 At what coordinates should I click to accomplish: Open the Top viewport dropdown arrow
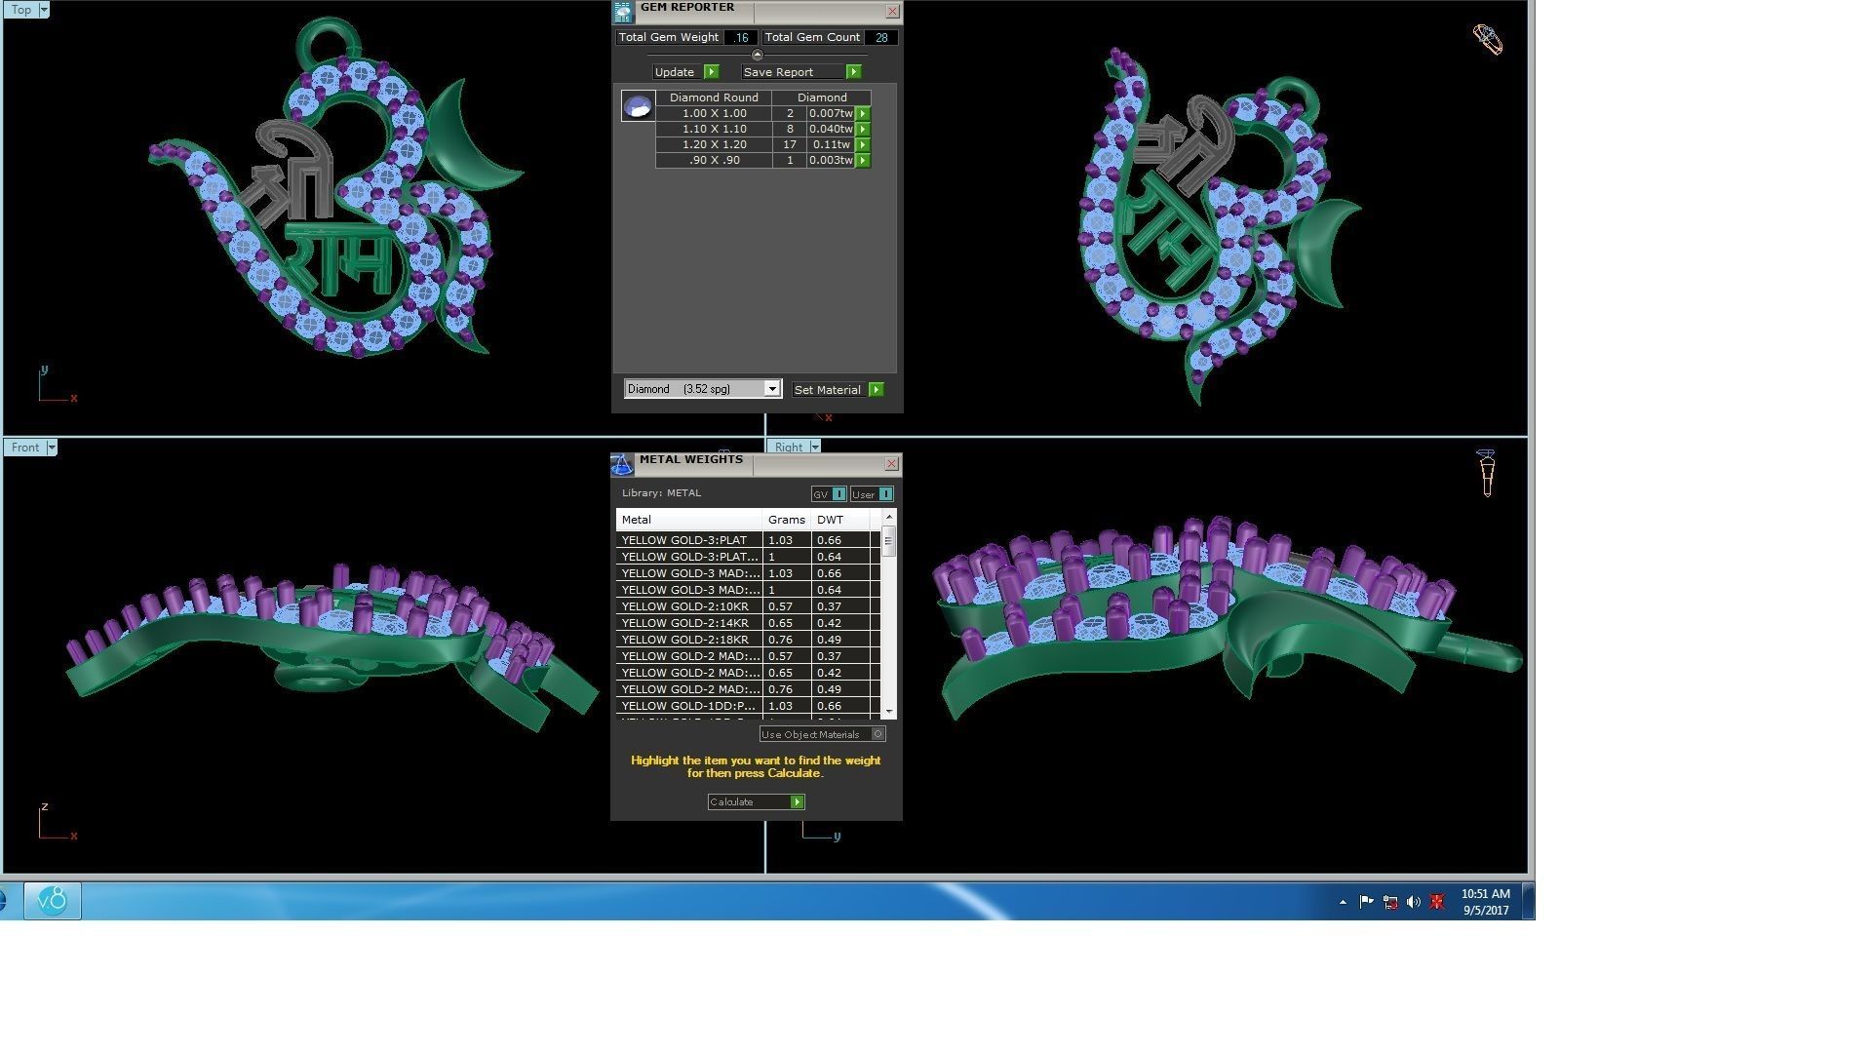tap(43, 10)
